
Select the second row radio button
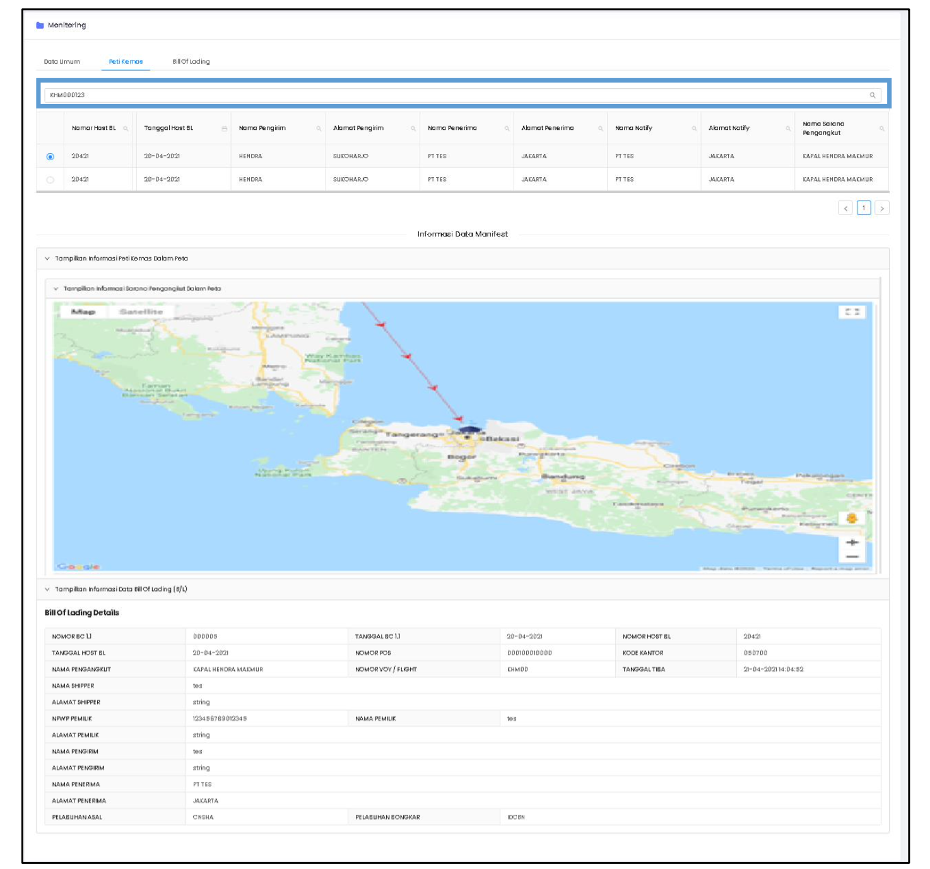[x=50, y=180]
